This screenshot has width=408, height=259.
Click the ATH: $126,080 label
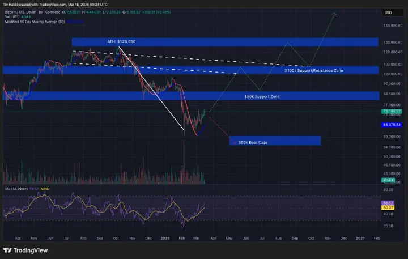121,41
